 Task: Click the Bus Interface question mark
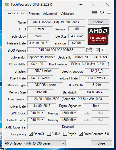[x=108, y=64]
